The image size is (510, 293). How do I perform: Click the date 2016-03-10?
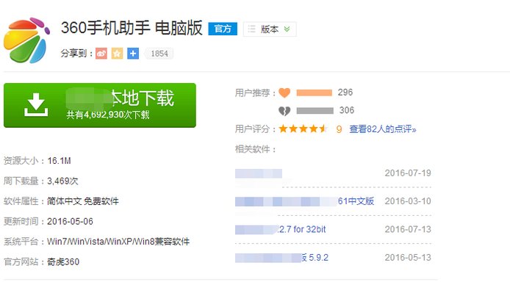[408, 201]
